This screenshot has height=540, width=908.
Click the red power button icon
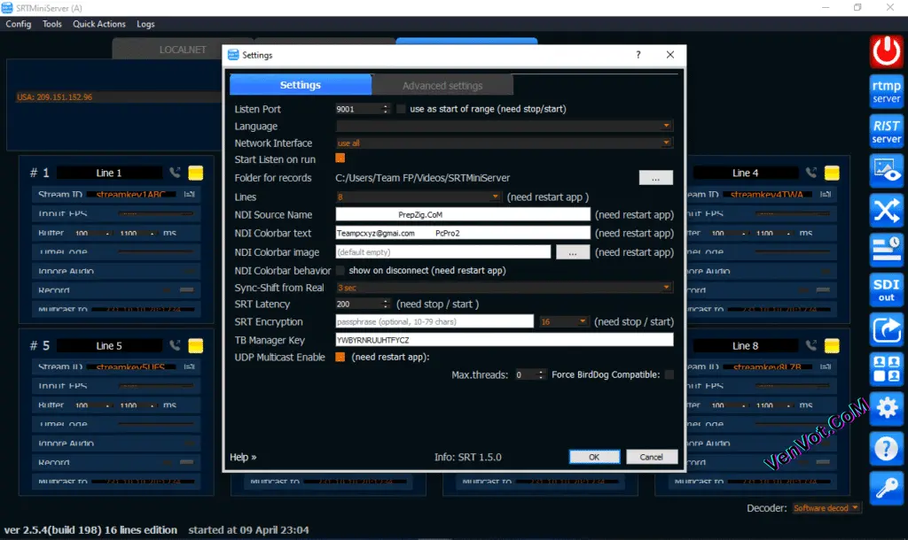pos(886,51)
